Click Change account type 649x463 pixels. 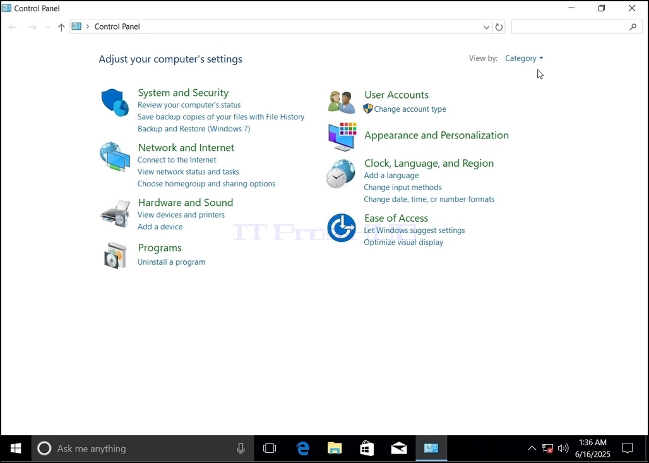point(410,109)
